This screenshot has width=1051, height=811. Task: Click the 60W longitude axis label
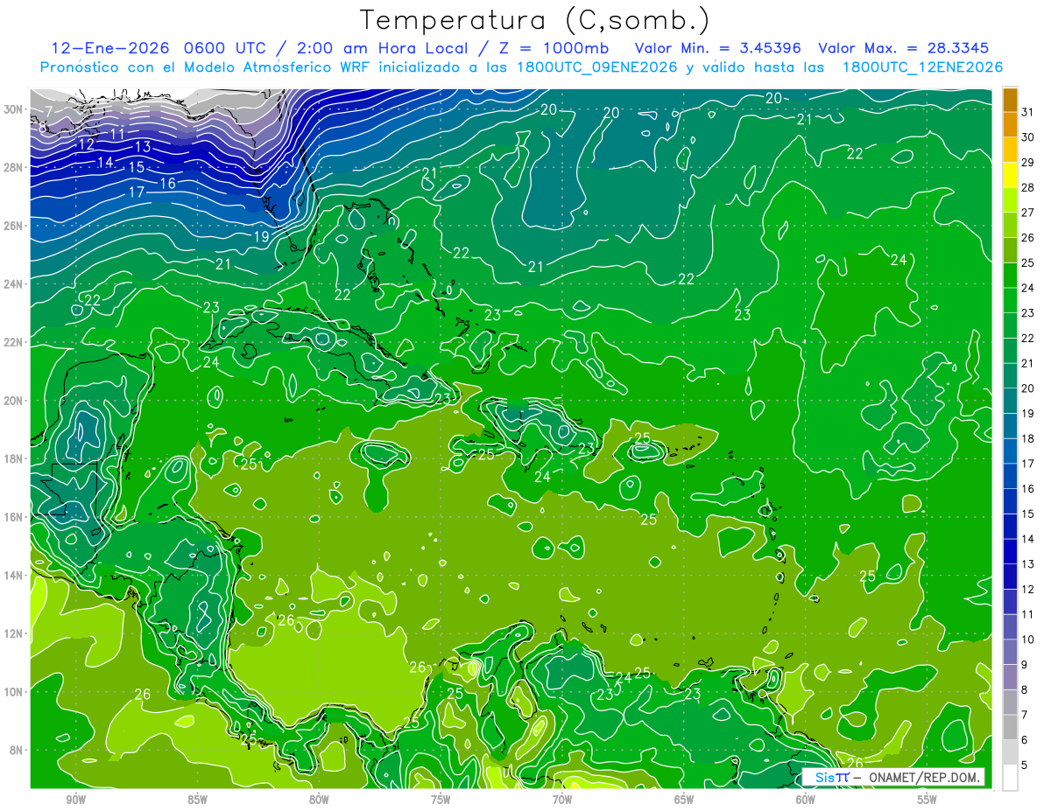point(806,800)
